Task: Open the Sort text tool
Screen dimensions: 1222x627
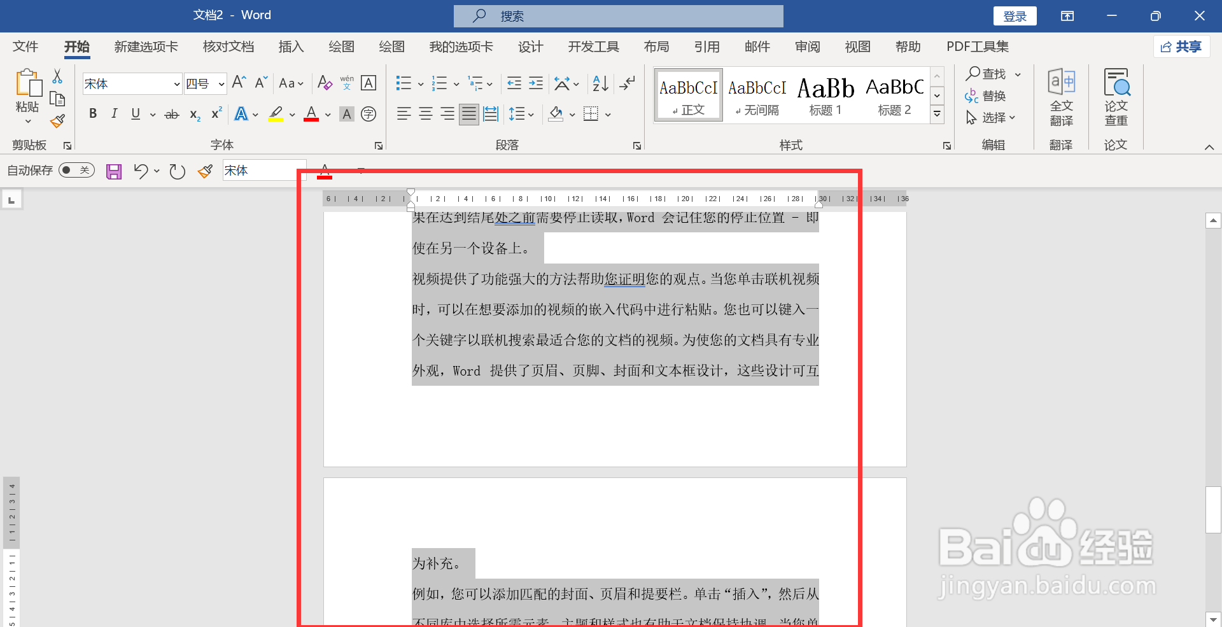Action: tap(600, 83)
